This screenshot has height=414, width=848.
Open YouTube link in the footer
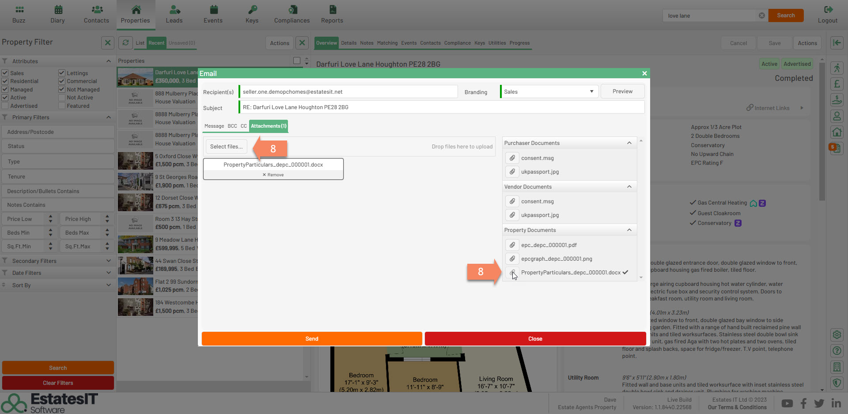point(787,403)
